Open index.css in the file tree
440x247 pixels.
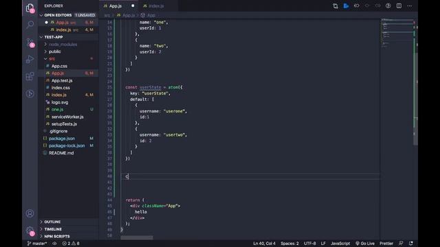pyautogui.click(x=60, y=88)
